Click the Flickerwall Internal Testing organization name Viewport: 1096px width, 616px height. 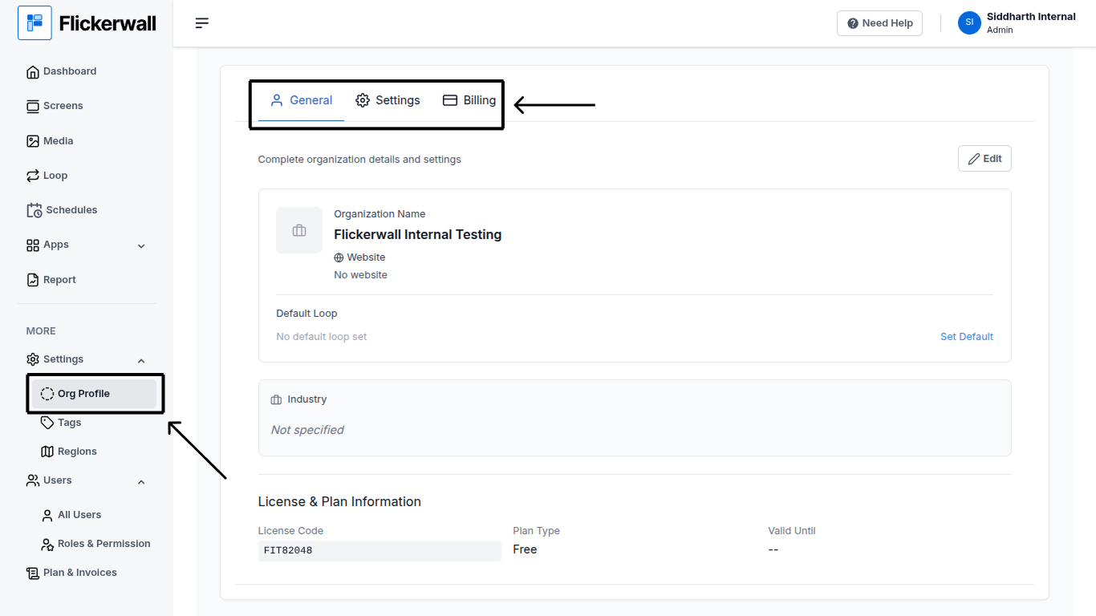418,234
